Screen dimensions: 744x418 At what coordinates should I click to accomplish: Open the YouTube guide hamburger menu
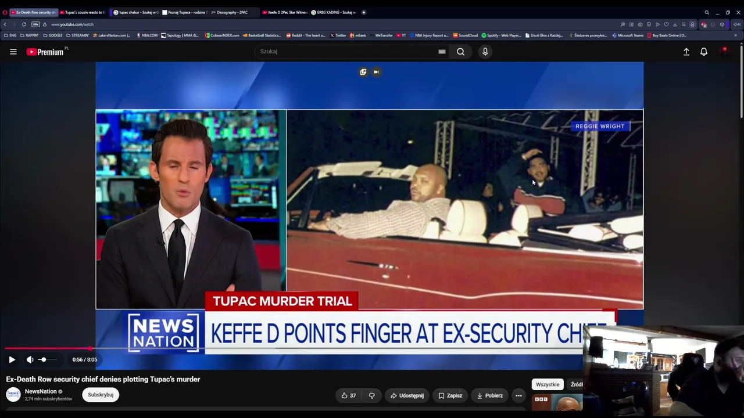(13, 52)
